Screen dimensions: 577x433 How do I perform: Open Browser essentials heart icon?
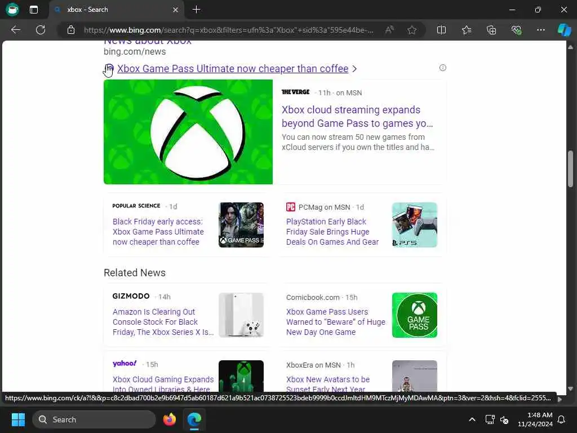(516, 30)
